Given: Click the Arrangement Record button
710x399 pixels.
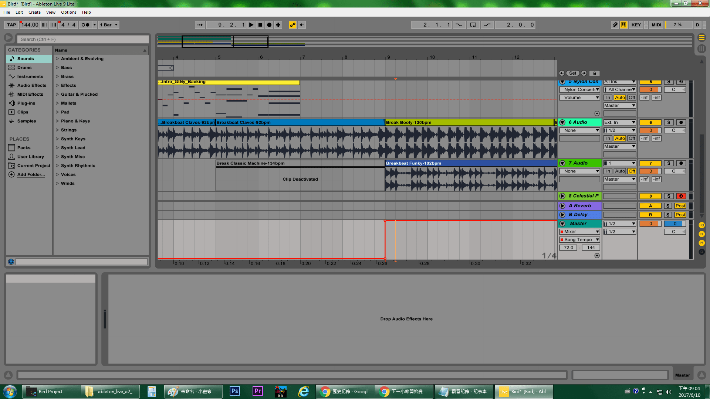Looking at the screenshot, I should pyautogui.click(x=269, y=25).
